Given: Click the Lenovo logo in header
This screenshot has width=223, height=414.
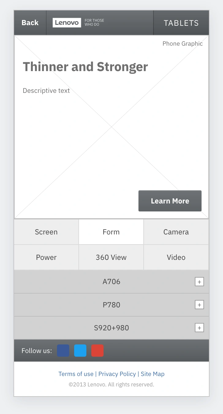Looking at the screenshot, I should 67,23.
